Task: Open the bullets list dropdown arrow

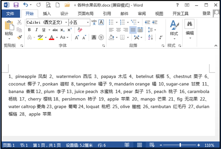Action: point(117,22)
